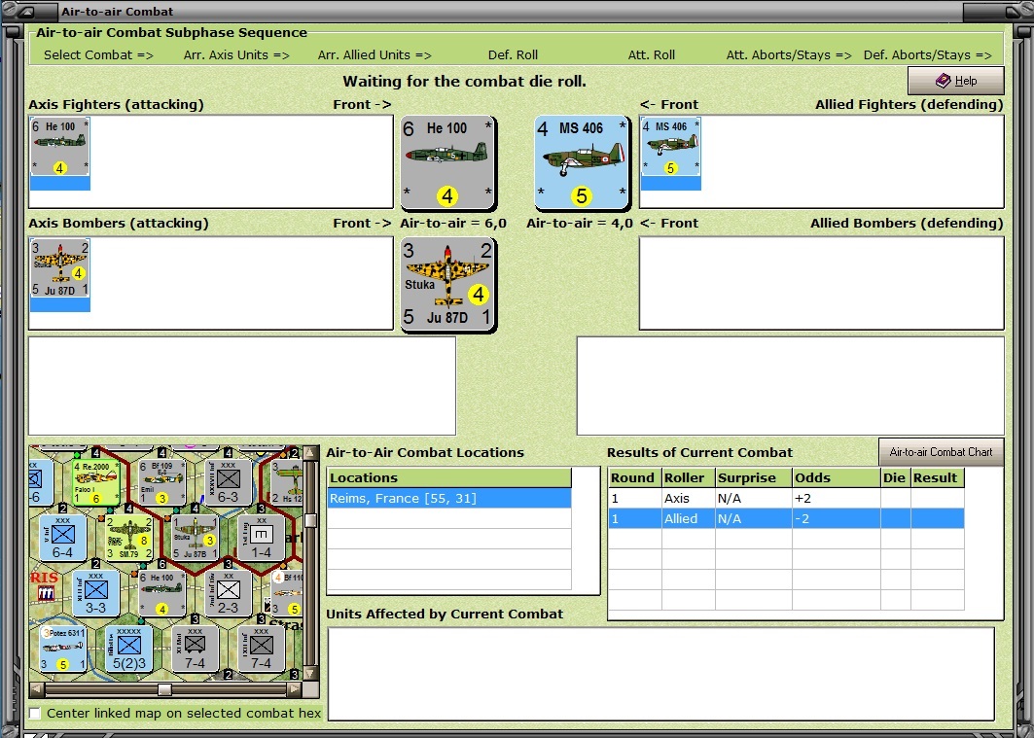
Task: Click the map horizontal scrollbar left arrow
Action: pyautogui.click(x=37, y=689)
